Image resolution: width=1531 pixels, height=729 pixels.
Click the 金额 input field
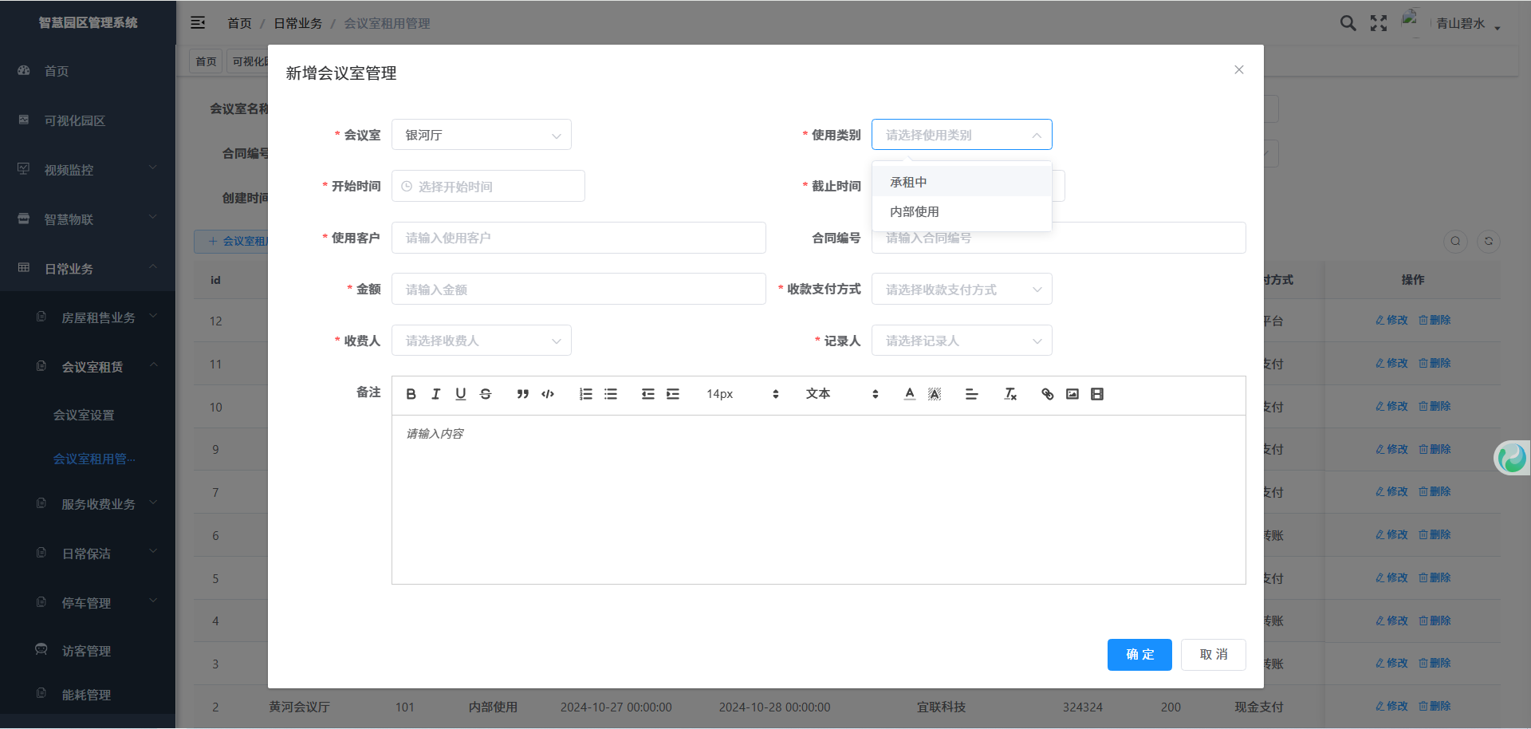[578, 290]
